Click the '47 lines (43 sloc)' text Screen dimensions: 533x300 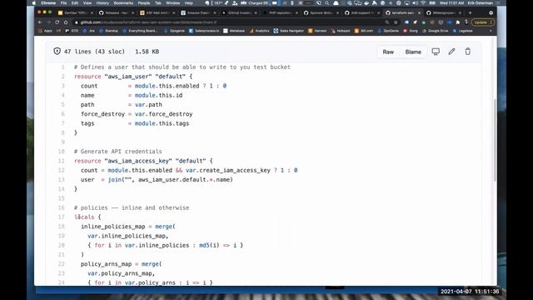[94, 52]
